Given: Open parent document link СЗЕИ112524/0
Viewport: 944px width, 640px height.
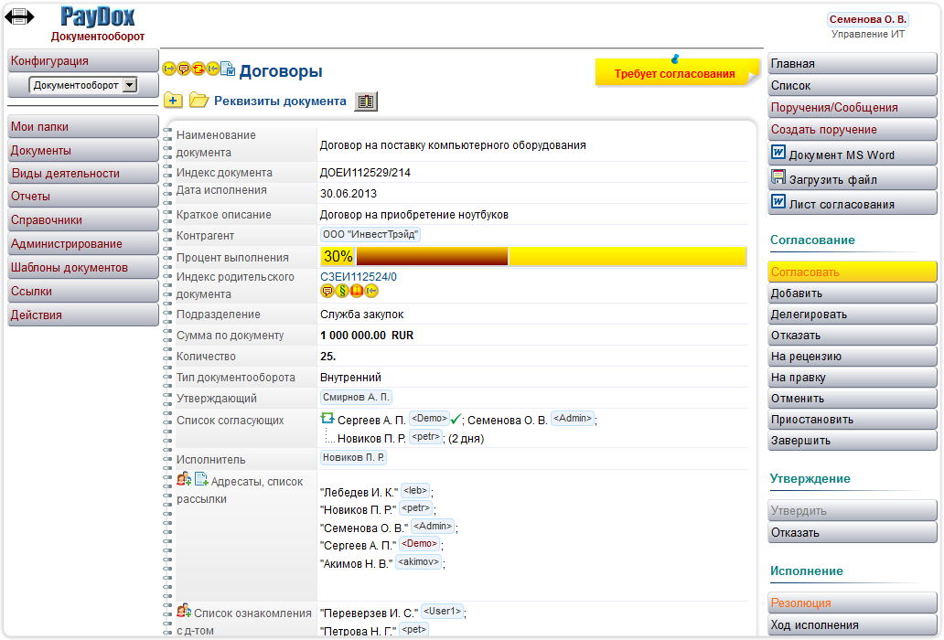Looking at the screenshot, I should click(x=359, y=277).
